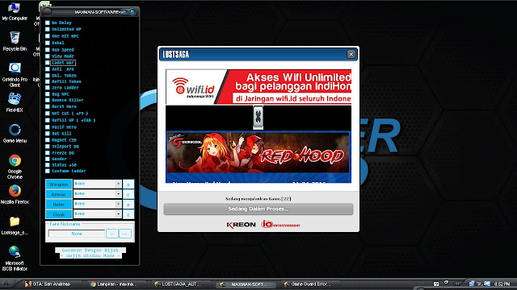Click the wifi.id advertisement banner text
This screenshot has height=290, width=517.
tap(293, 88)
